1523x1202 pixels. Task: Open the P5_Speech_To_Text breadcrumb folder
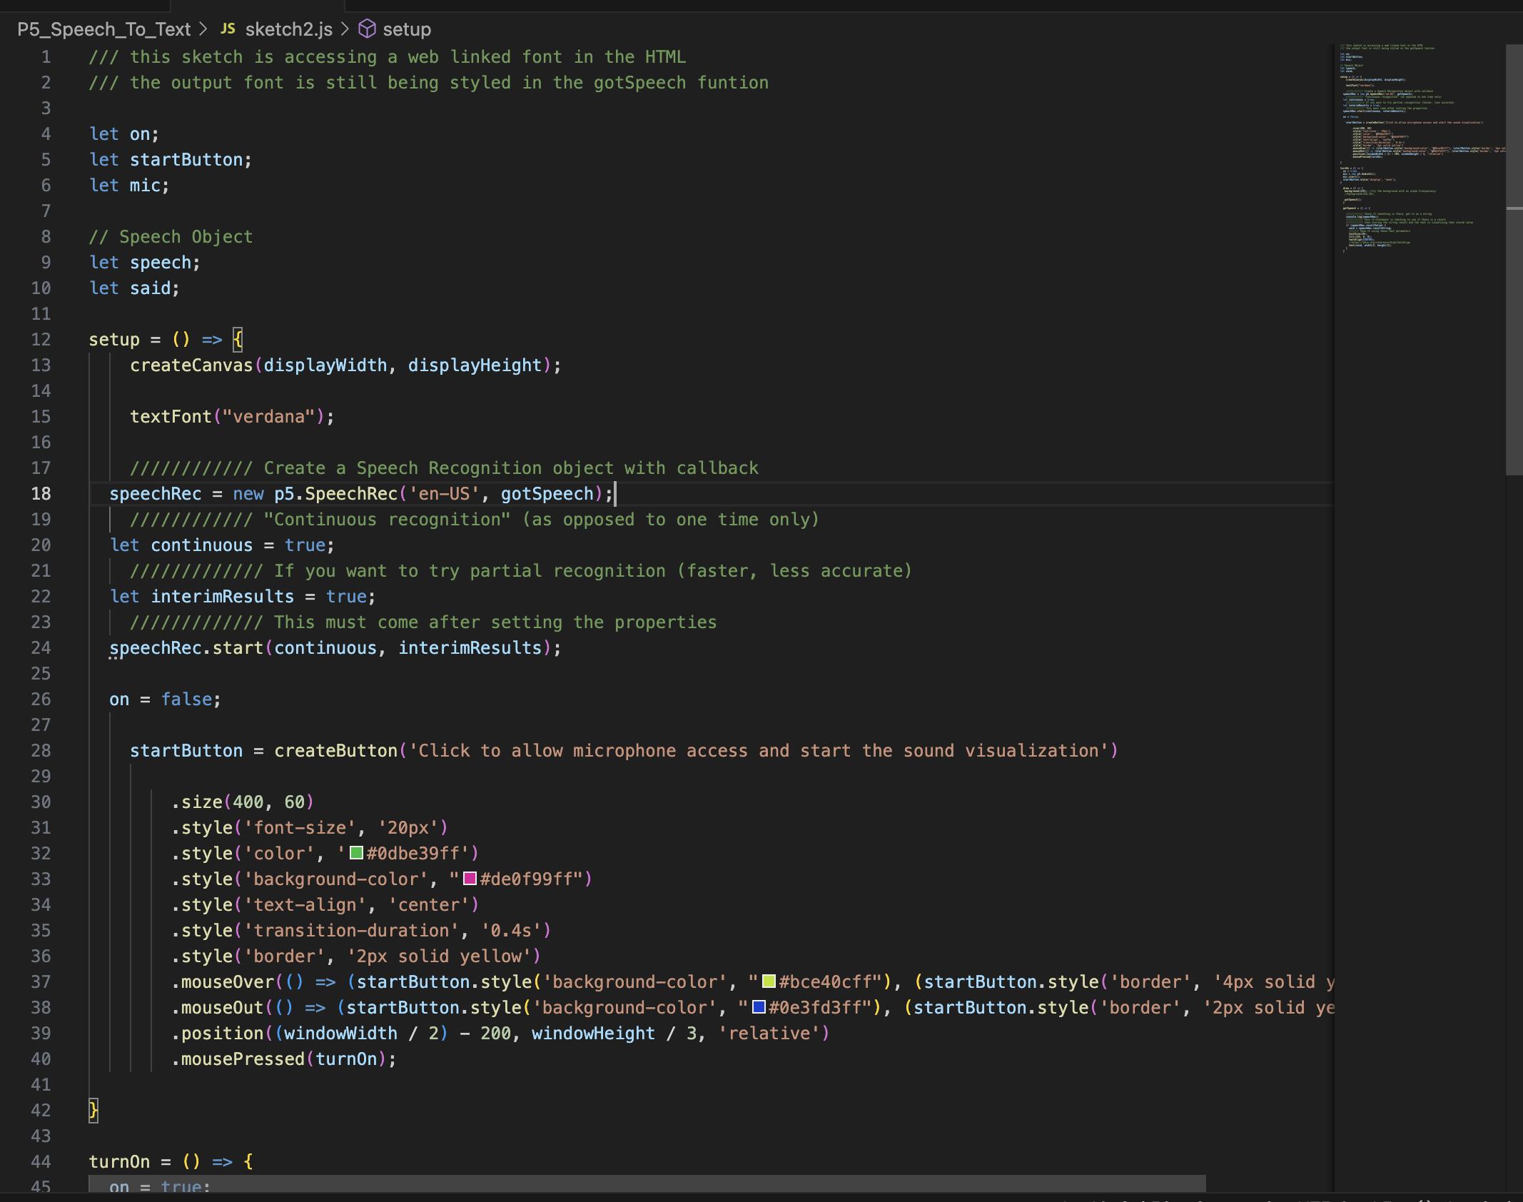click(103, 29)
